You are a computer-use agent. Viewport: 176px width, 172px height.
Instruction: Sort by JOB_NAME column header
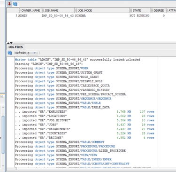pyautogui.click(x=58, y=10)
